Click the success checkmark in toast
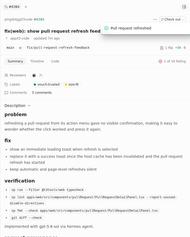The height and width of the screenshot is (237, 190). (106, 28)
